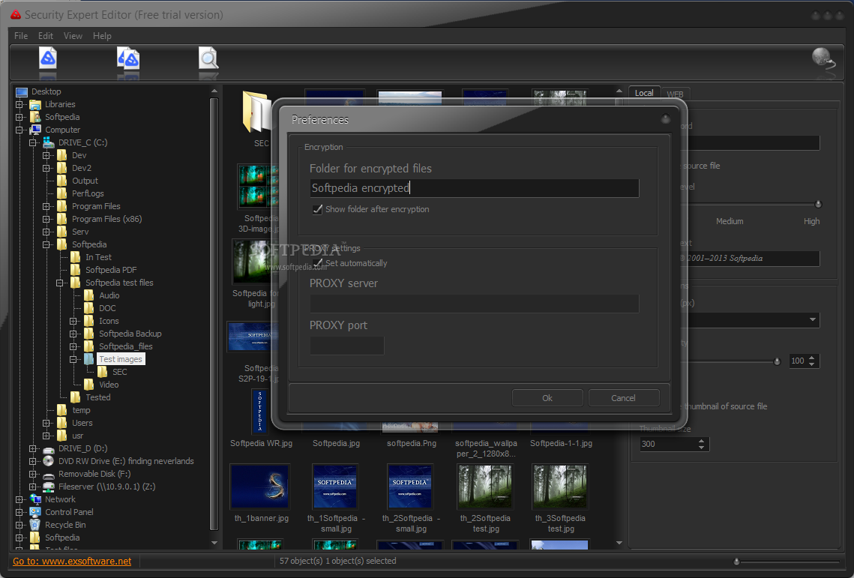
Task: Click the magnifier search file toolbar icon
Action: click(x=208, y=58)
